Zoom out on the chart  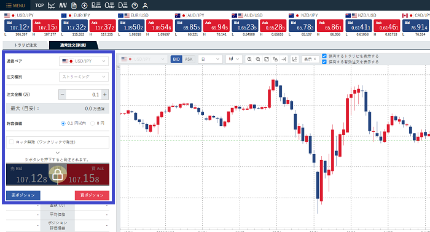click(258, 59)
